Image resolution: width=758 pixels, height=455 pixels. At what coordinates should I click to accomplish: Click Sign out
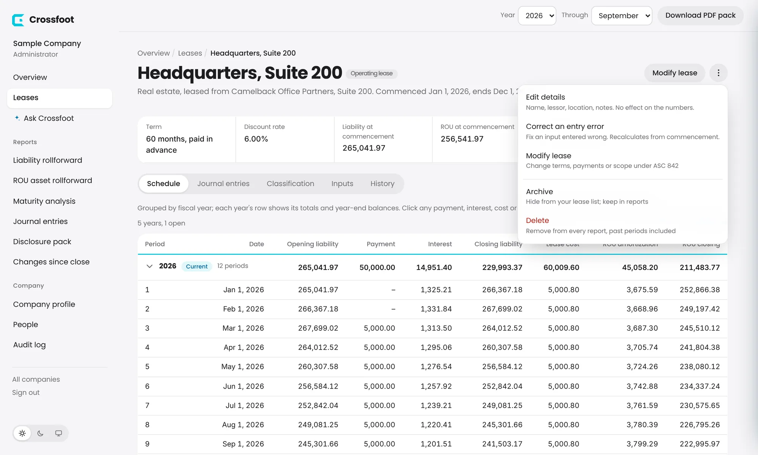tap(26, 392)
